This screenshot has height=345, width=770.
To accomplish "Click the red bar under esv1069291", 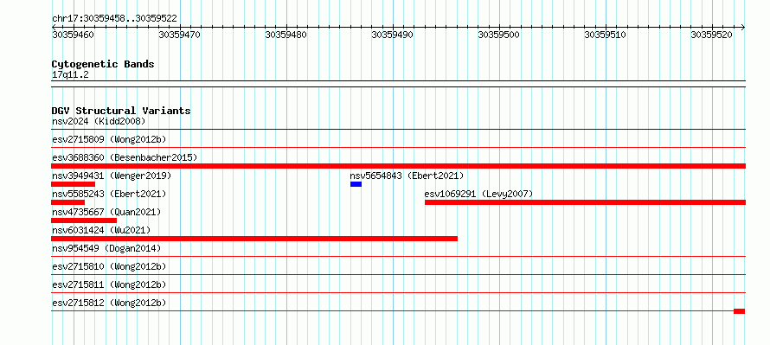I will pyautogui.click(x=586, y=202).
